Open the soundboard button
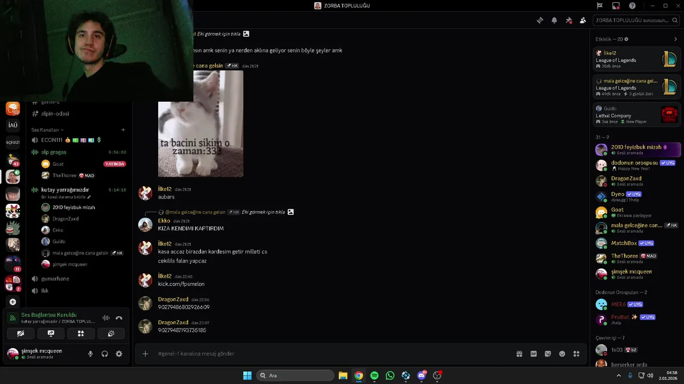 (111, 333)
